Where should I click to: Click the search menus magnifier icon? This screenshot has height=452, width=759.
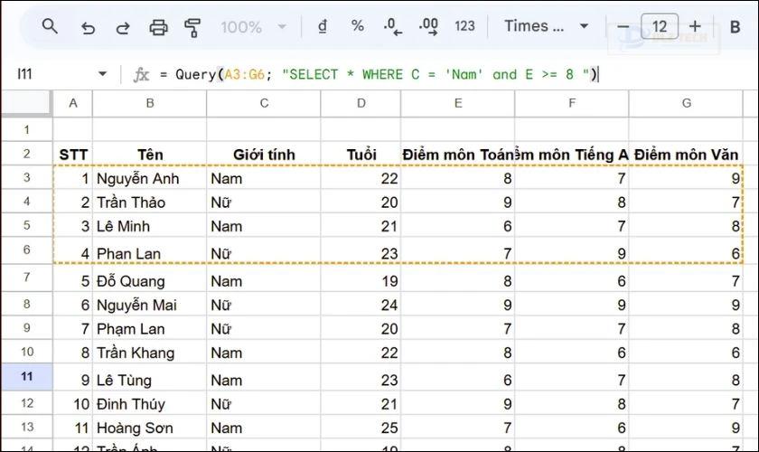pos(50,26)
